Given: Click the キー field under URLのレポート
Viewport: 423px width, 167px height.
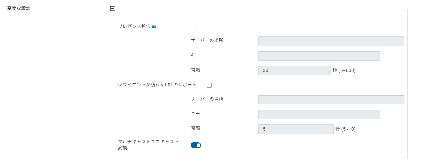Looking at the screenshot, I should (319, 115).
